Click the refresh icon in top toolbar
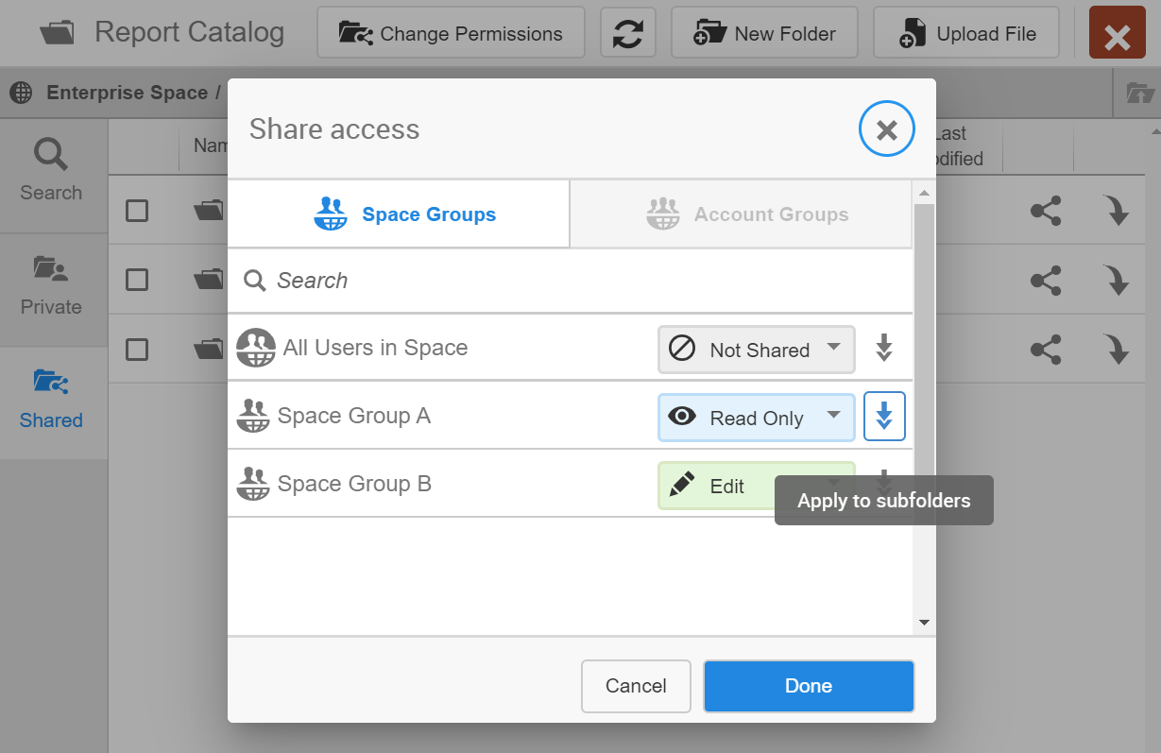This screenshot has width=1161, height=753. 627,34
